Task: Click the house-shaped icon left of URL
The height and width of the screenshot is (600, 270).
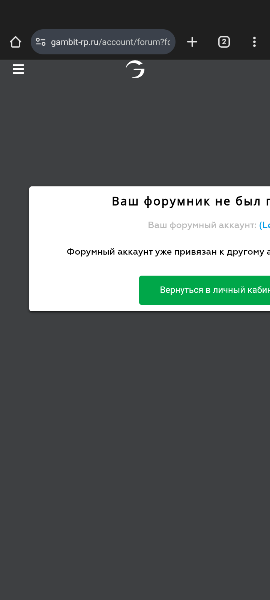Action: pos(15,42)
